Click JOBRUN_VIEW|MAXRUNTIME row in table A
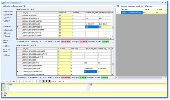This screenshot has height=100, width=170. click(64, 36)
